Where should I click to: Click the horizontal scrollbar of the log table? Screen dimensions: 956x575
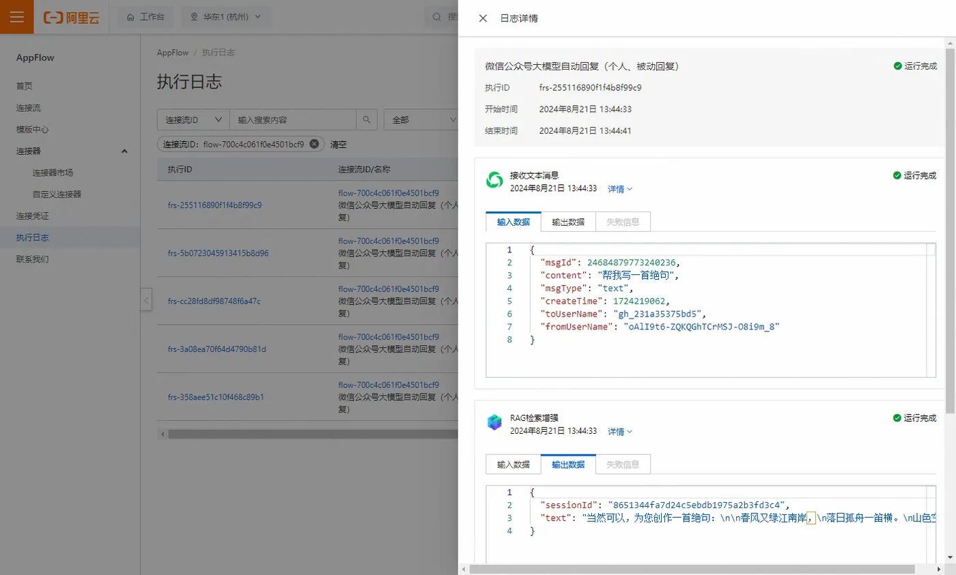(313, 434)
